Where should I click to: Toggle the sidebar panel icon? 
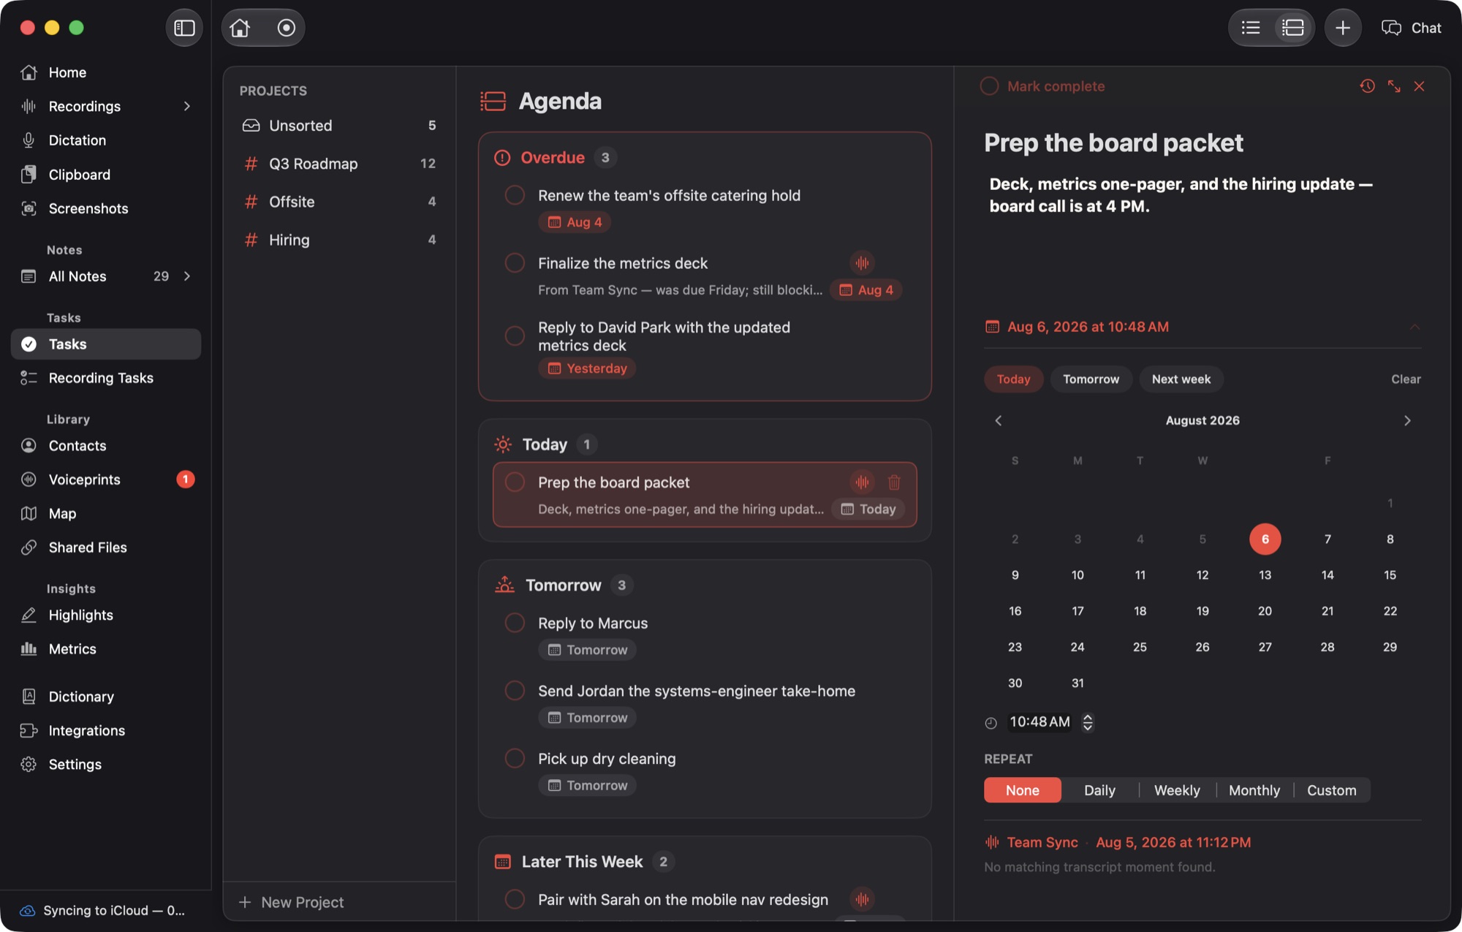[x=184, y=28]
